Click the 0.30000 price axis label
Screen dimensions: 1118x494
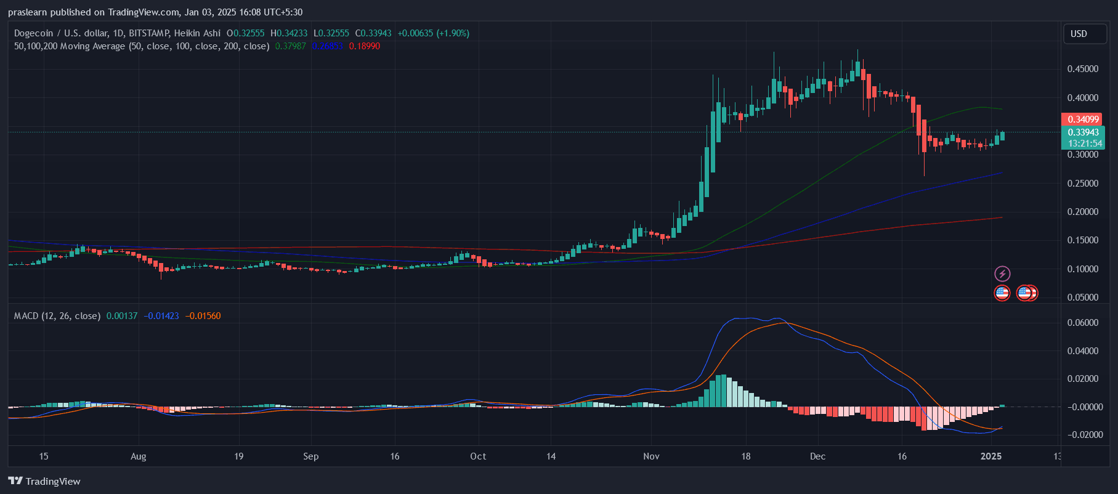point(1082,155)
